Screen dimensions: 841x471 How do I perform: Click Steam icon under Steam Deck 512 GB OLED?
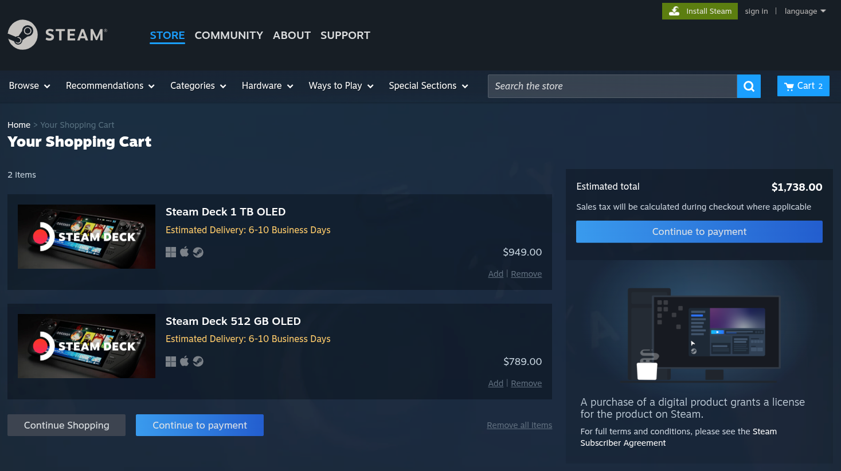[x=198, y=361]
